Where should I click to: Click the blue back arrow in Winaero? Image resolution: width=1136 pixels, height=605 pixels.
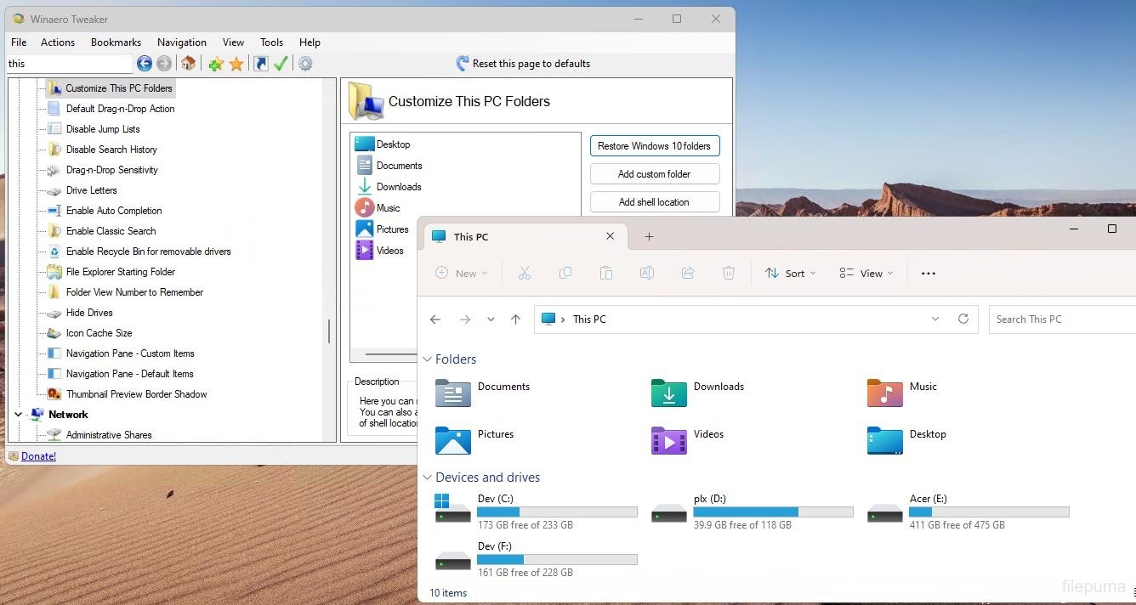[x=145, y=64]
